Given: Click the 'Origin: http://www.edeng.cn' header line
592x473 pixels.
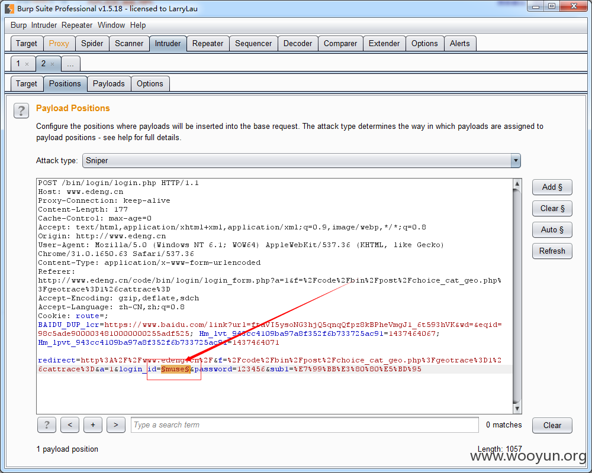Looking at the screenshot, I should point(102,236).
